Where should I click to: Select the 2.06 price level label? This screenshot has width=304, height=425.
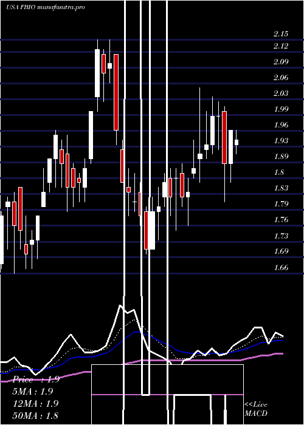[x=281, y=78]
